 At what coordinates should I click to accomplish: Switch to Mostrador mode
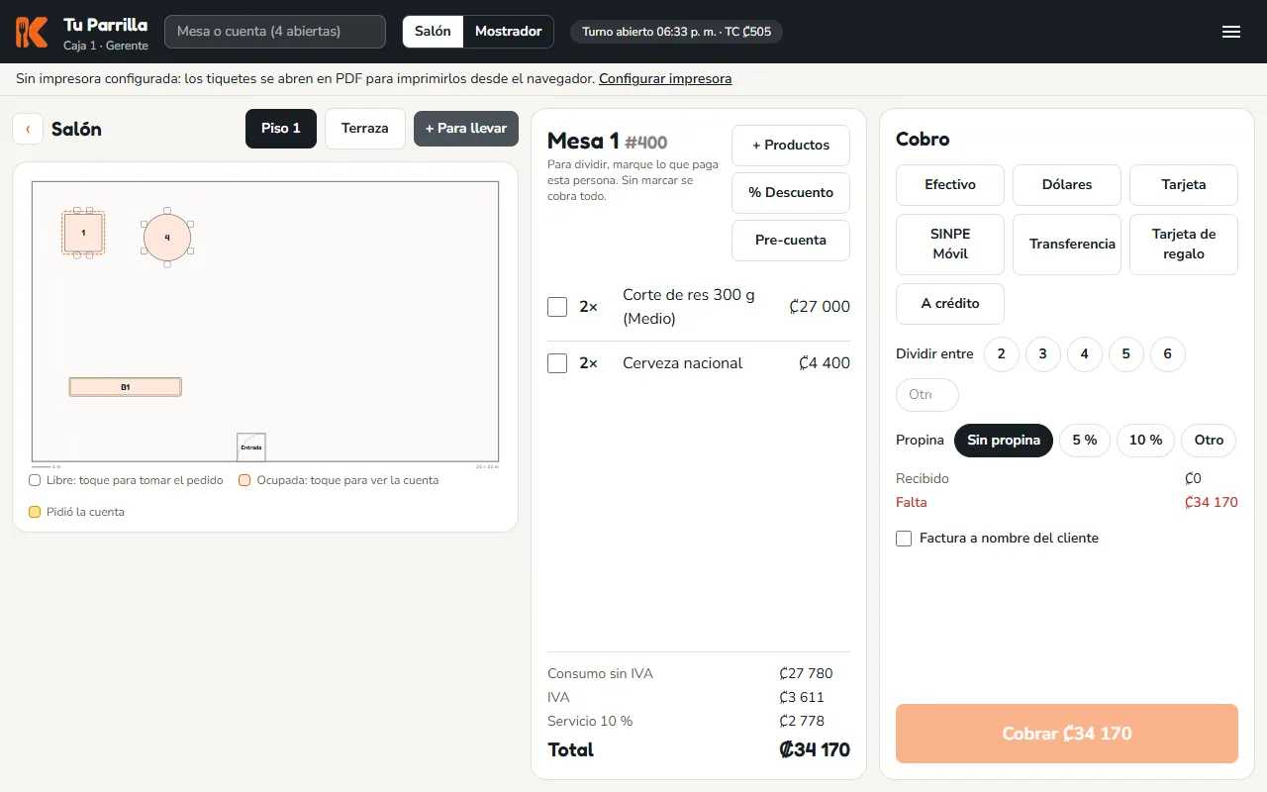tap(509, 32)
